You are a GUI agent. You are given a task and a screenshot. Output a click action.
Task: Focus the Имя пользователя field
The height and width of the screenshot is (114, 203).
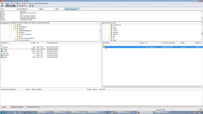(33, 9)
